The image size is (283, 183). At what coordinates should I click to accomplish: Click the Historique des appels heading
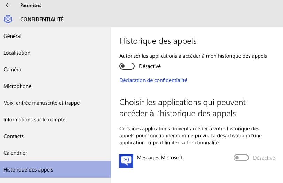click(x=158, y=41)
